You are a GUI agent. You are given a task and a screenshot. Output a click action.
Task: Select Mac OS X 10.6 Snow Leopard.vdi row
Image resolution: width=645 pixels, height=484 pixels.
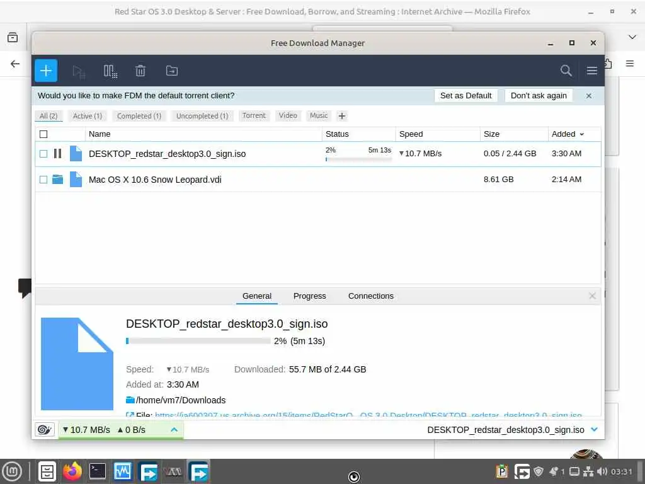click(317, 180)
